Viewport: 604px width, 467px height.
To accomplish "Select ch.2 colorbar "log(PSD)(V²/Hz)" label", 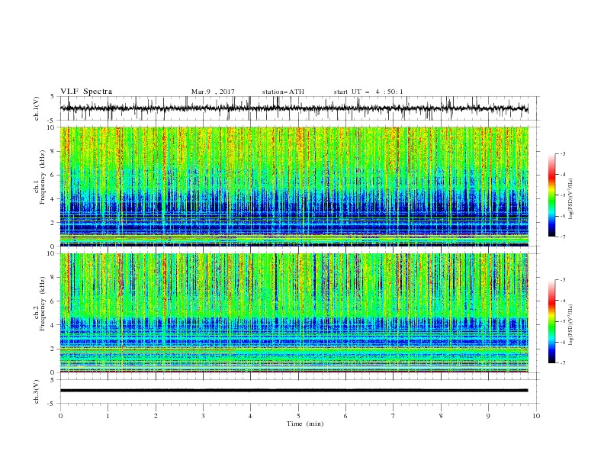I will click(x=571, y=325).
